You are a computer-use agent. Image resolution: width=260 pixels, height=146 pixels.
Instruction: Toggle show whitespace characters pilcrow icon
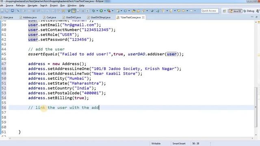coord(88,11)
